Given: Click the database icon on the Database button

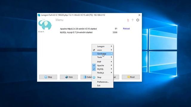Looking at the screenshot, I should pos(85,77).
